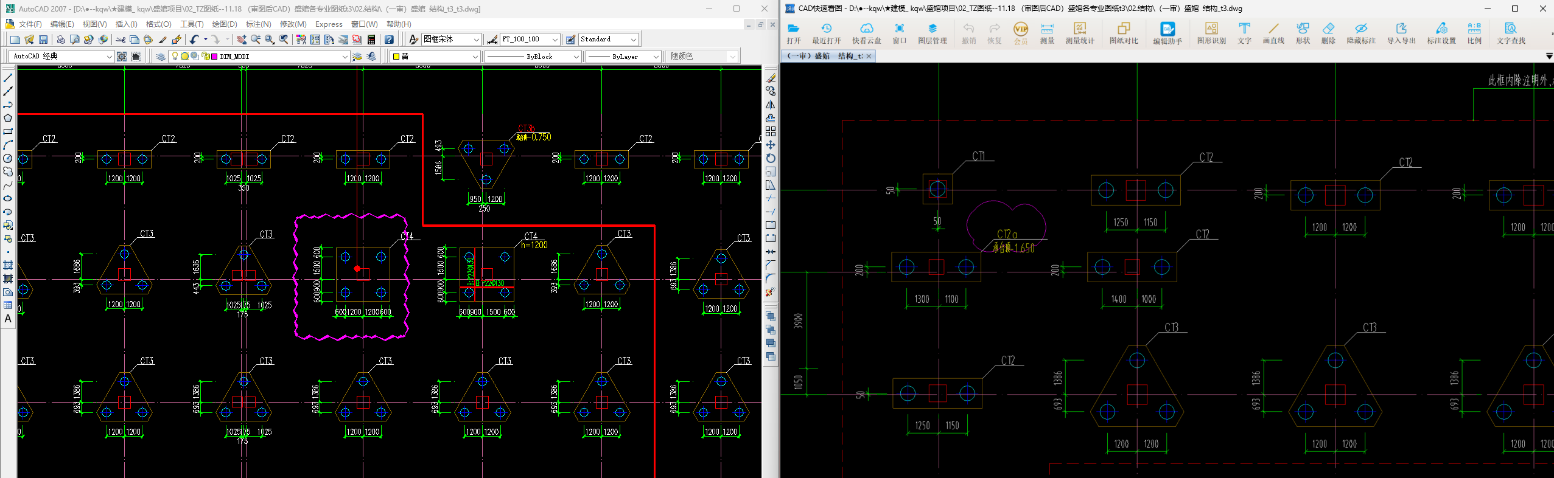Select the Rotate tool in modify toolbar

(771, 158)
